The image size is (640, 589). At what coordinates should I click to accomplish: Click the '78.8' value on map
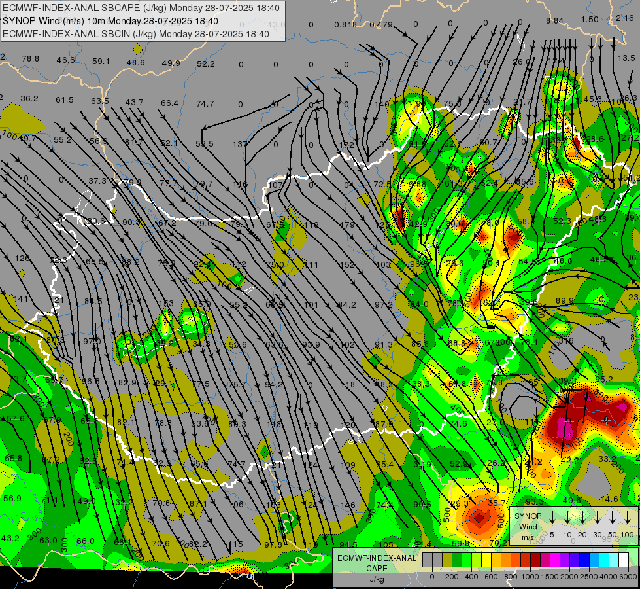tap(31, 59)
